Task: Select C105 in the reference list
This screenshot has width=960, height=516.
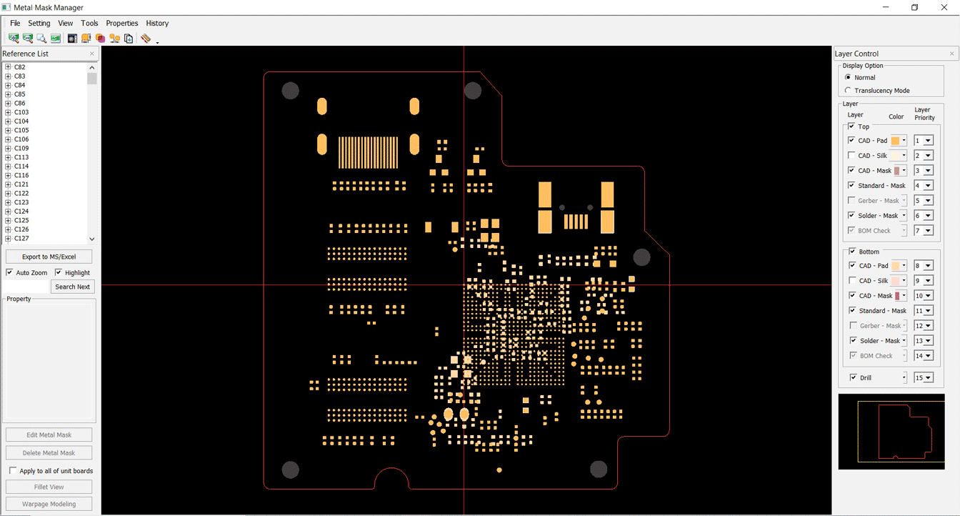Action: click(21, 130)
